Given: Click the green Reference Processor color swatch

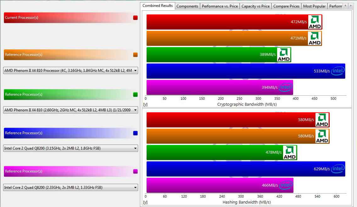Looking at the screenshot, I should pos(135,94).
